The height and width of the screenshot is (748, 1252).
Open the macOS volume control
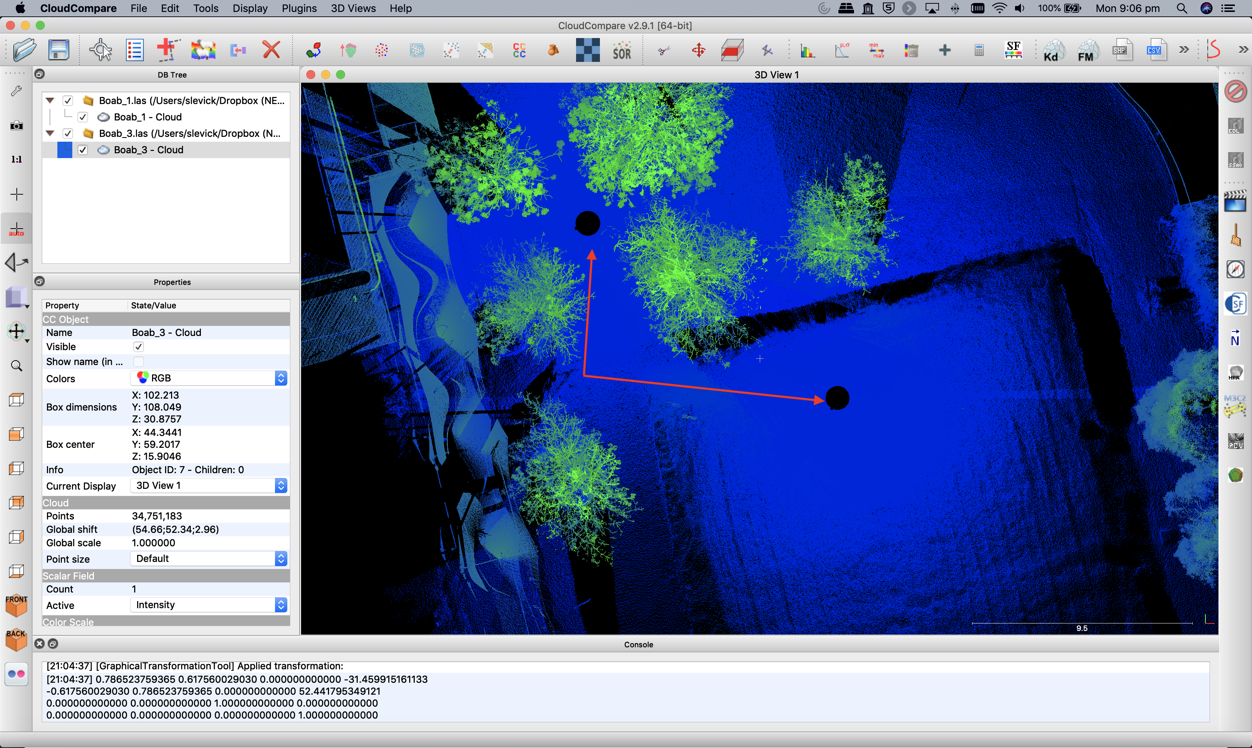(x=1020, y=9)
